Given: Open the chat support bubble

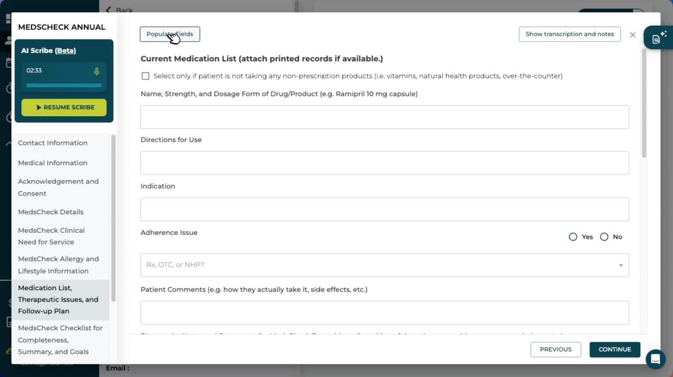Looking at the screenshot, I should click(655, 359).
